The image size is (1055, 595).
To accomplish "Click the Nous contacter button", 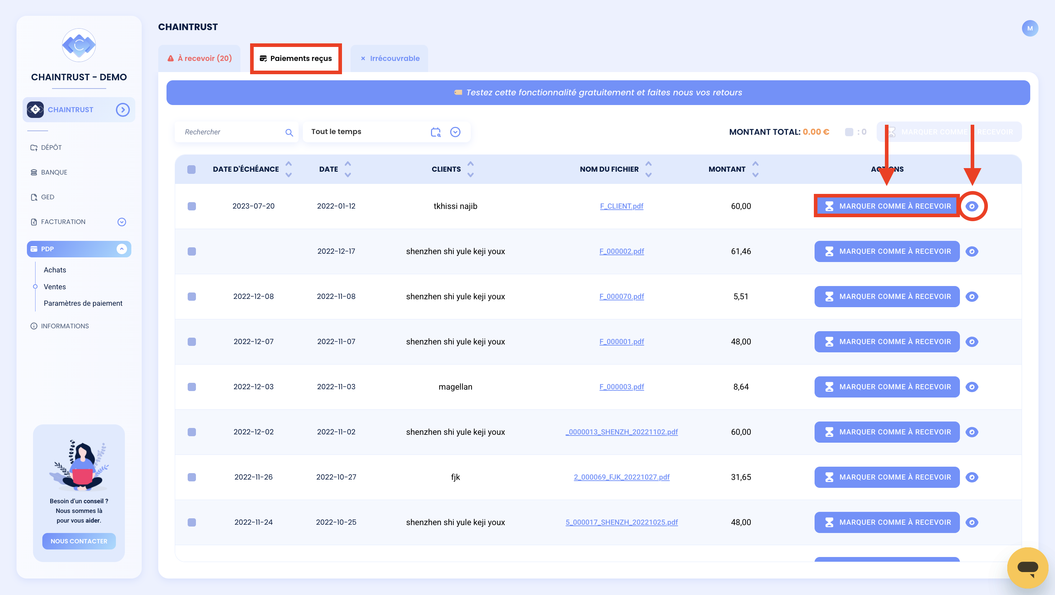I will coord(79,541).
